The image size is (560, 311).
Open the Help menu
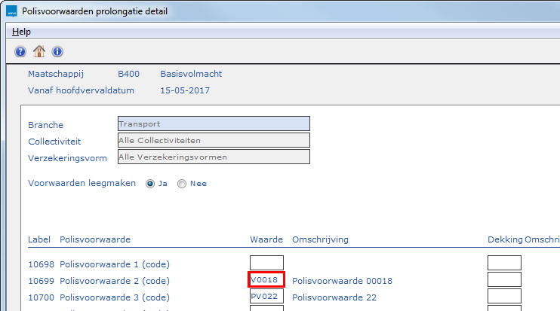pos(22,32)
